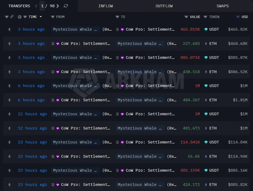253x191 pixels.
Task: Click CoW Pro: Settlement recipient in 465.815K row
Action: coord(150,29)
